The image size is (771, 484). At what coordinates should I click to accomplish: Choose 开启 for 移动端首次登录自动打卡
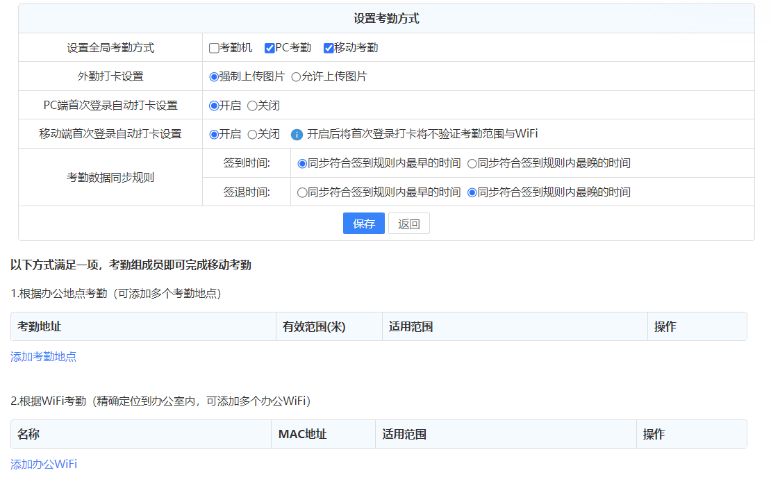click(214, 135)
